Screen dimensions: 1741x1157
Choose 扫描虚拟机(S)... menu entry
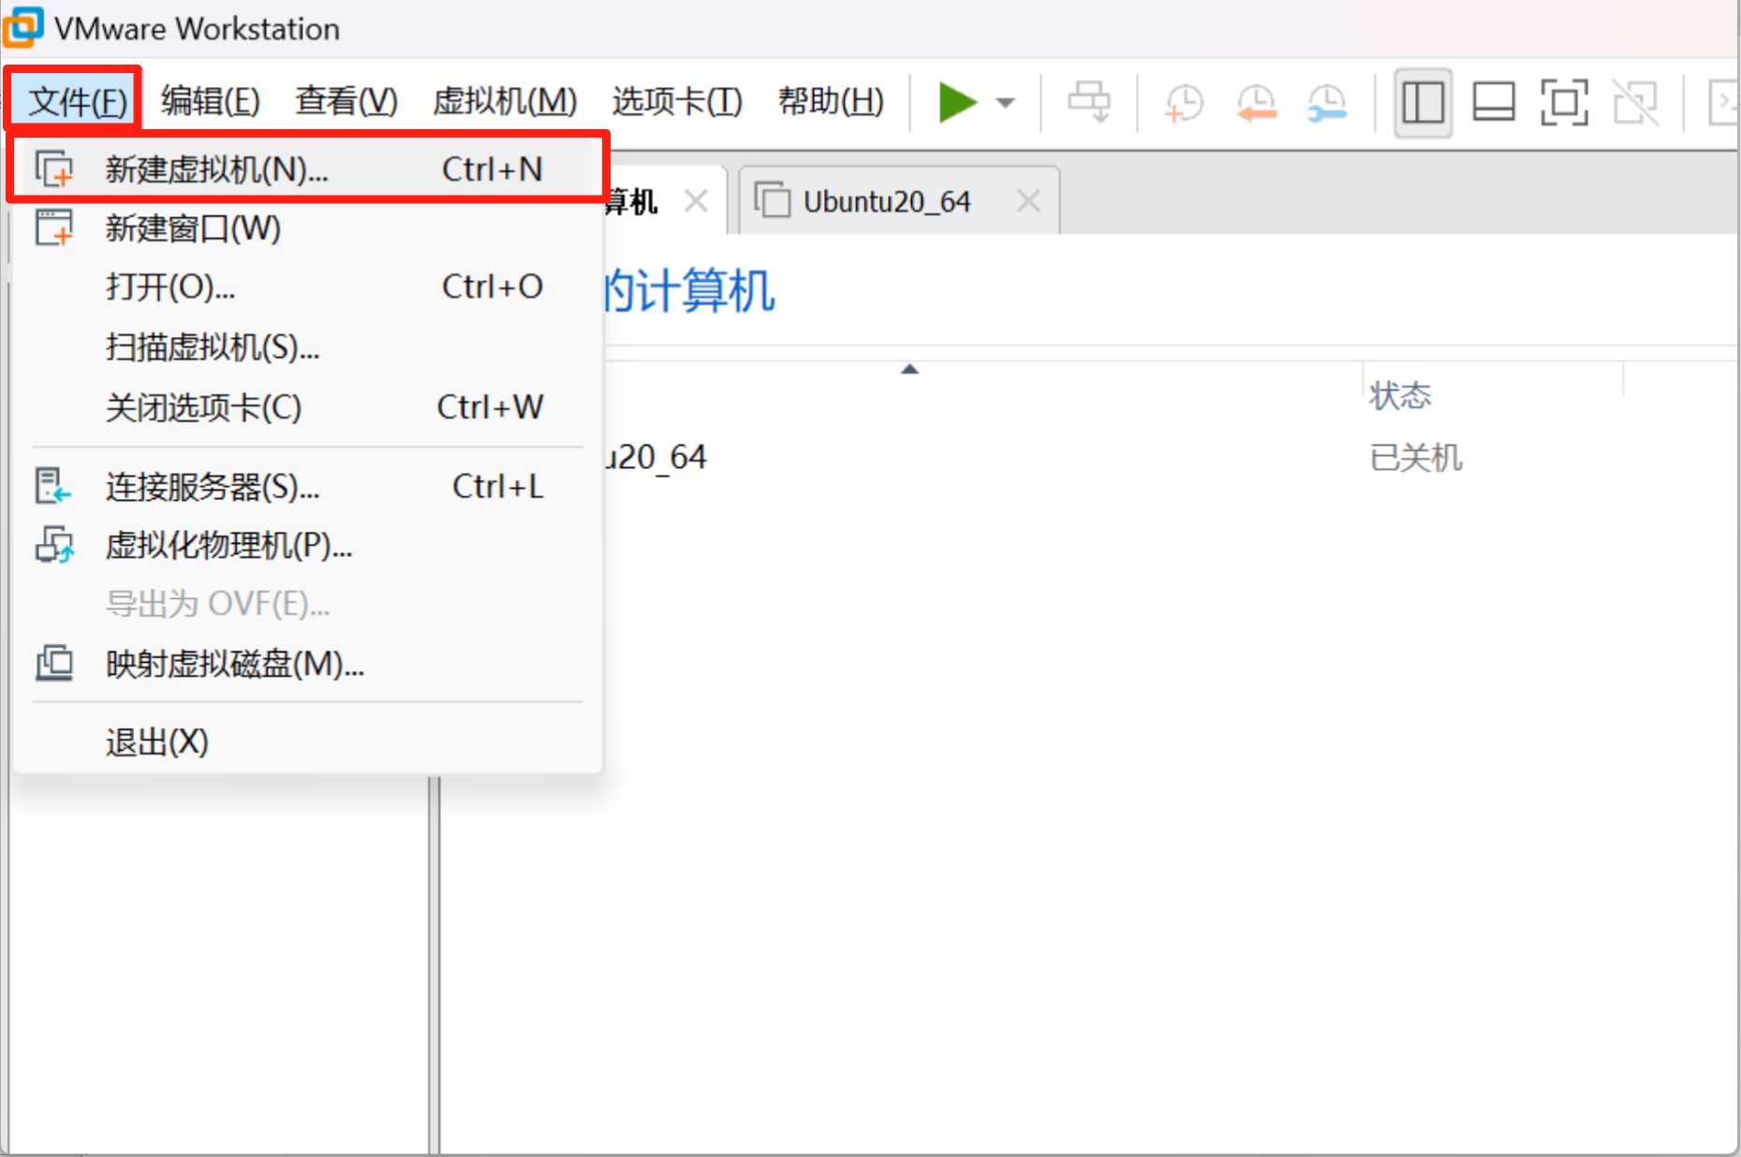point(308,347)
